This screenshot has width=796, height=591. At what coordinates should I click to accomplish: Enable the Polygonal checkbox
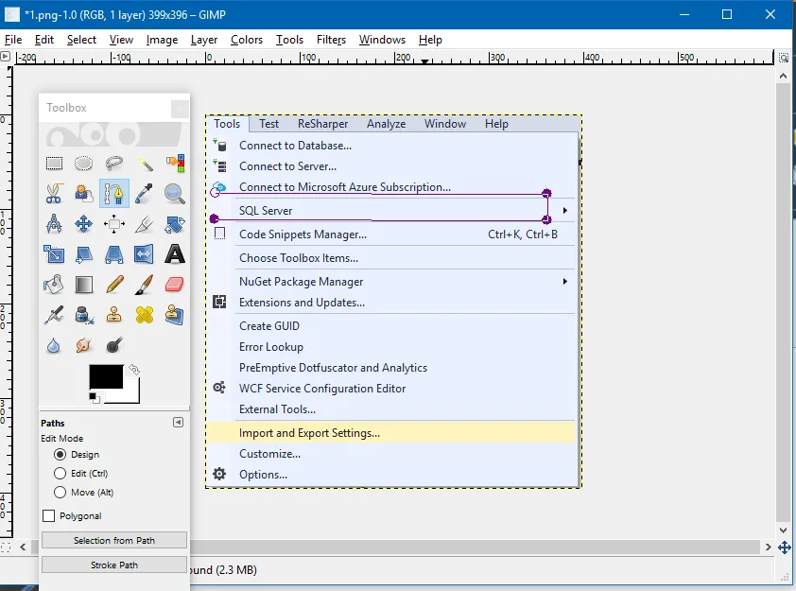[x=49, y=516]
